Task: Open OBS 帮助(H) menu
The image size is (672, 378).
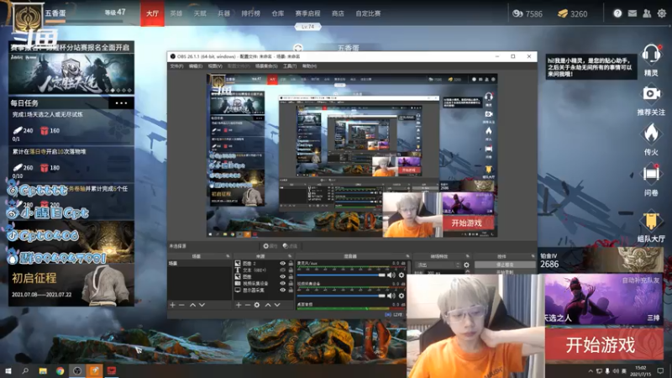Action: coord(309,66)
